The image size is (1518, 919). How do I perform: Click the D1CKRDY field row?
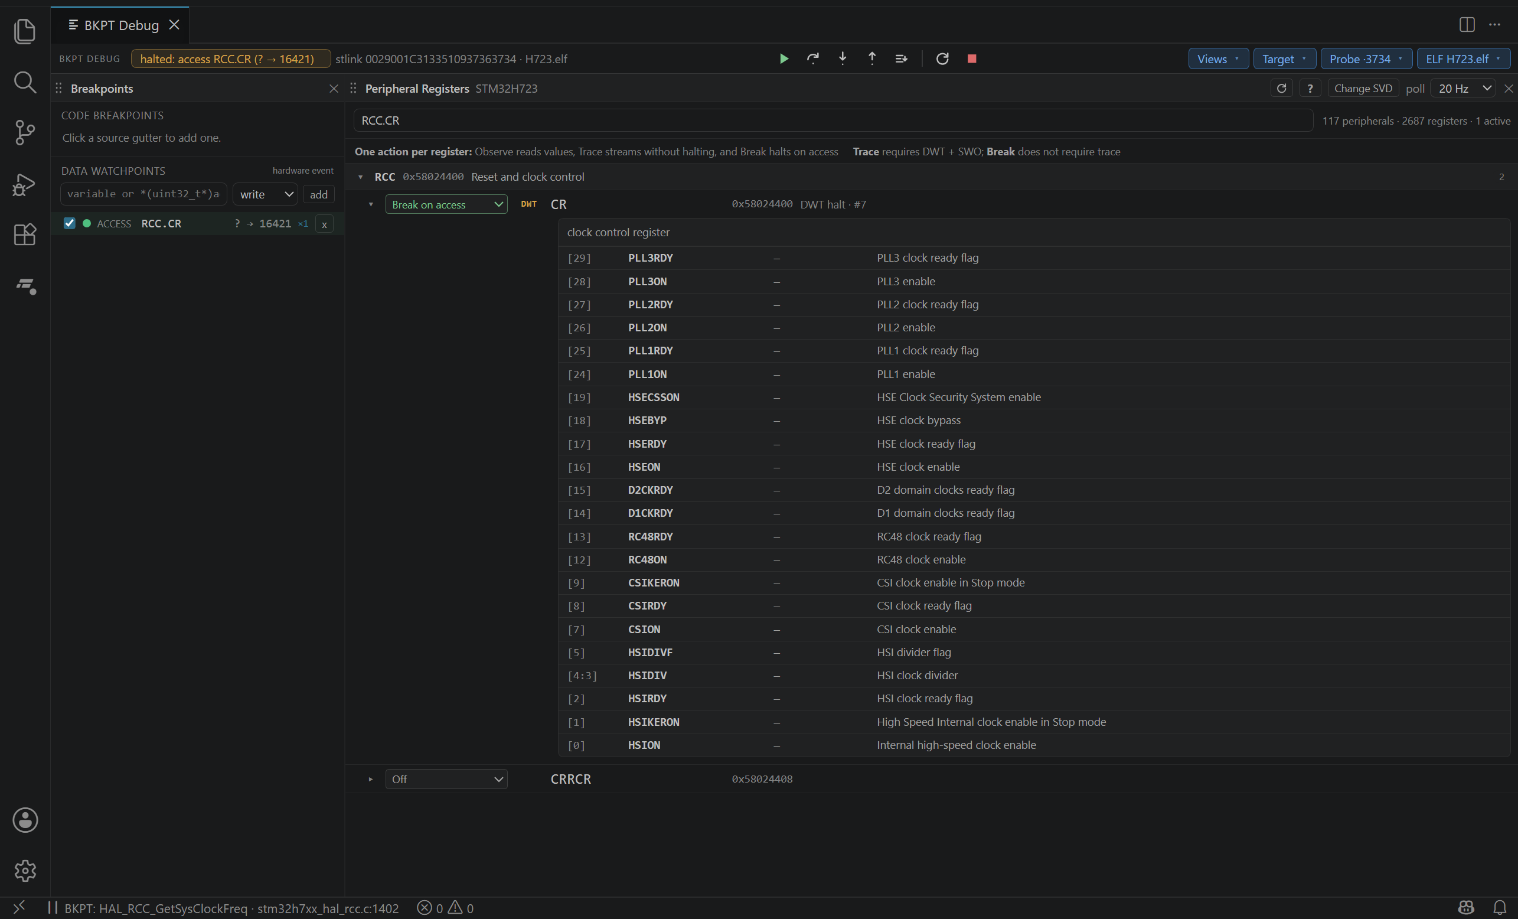pos(1033,513)
